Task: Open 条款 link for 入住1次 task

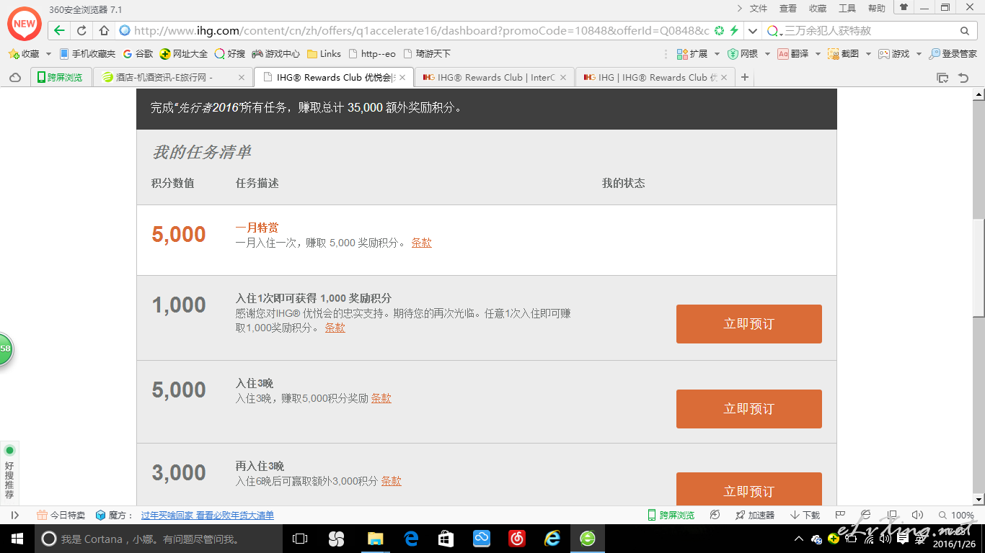Action: tap(335, 328)
